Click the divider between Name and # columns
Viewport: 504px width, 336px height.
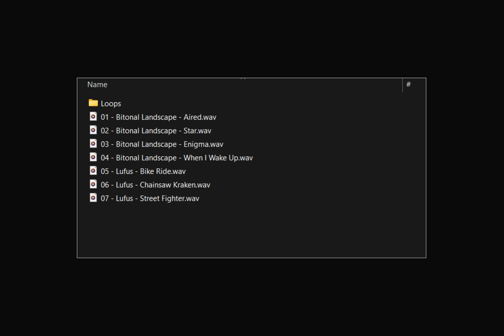click(402, 85)
